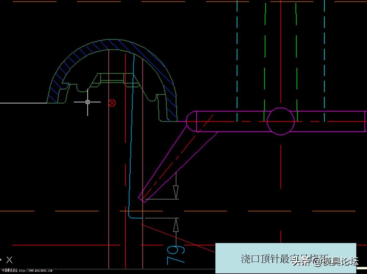The width and height of the screenshot is (367, 274).
Task: Click the red circled gate marker symbol
Action: tap(112, 103)
